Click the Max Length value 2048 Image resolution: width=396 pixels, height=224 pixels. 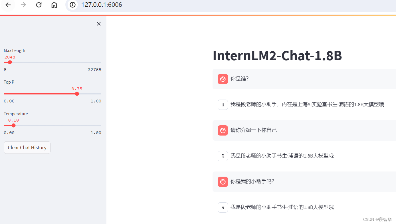[10, 57]
